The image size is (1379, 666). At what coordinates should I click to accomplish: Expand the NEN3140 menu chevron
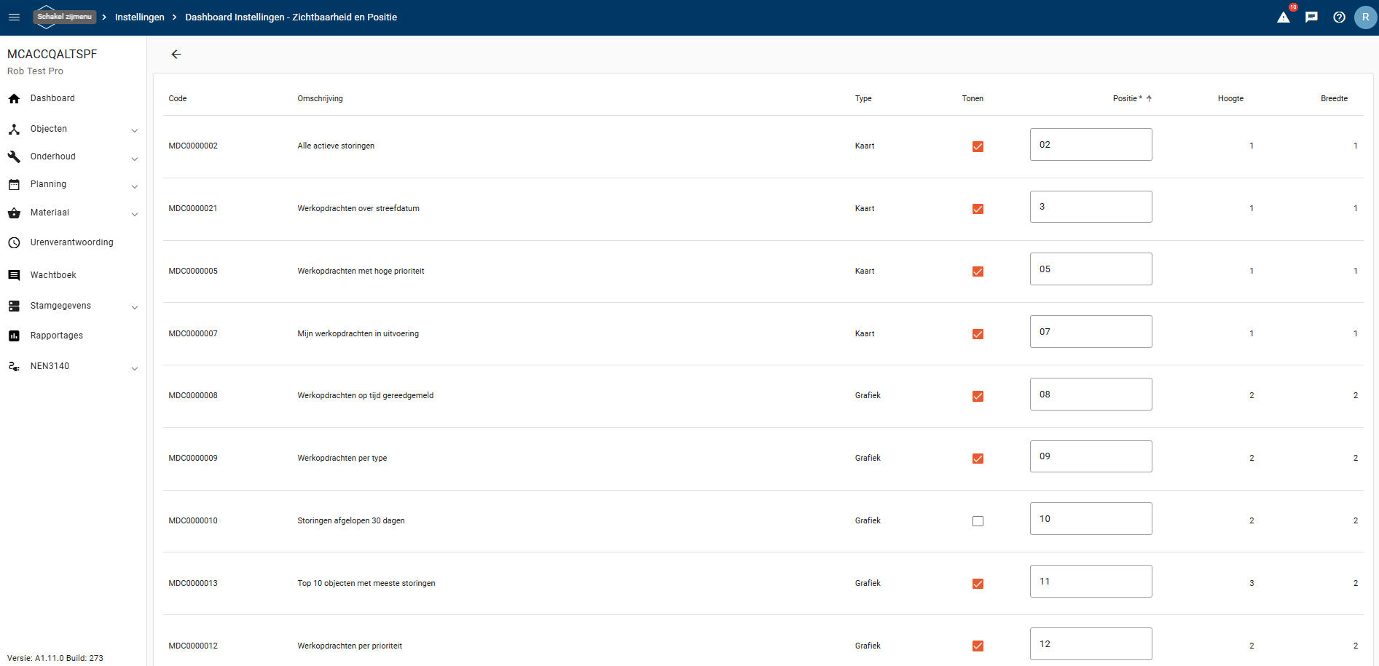(x=134, y=368)
